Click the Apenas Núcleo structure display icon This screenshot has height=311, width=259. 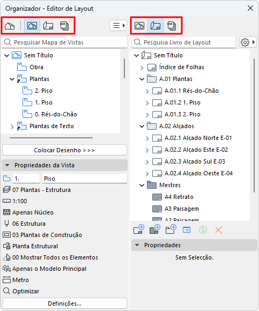click(x=6, y=212)
